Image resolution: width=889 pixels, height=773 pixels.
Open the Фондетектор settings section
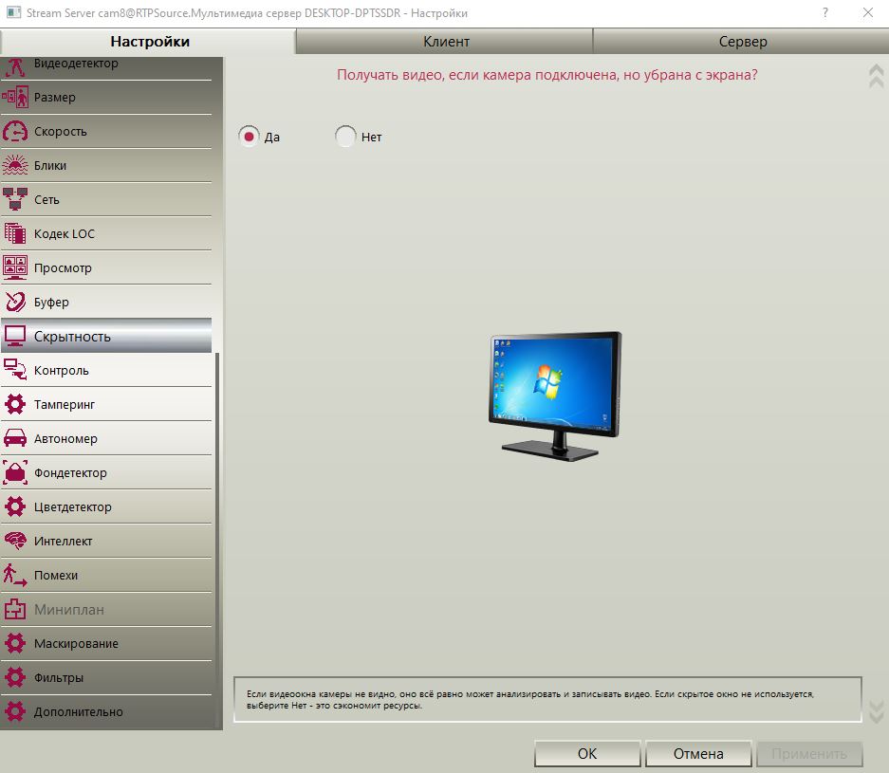coord(106,472)
